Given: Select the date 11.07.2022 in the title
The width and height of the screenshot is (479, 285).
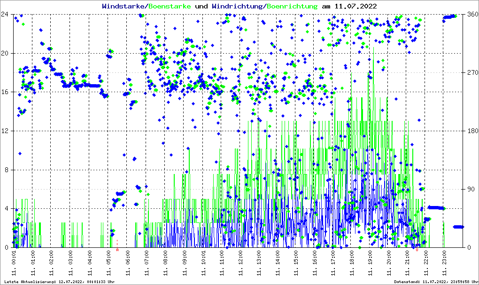Looking at the screenshot, I should pos(355,6).
